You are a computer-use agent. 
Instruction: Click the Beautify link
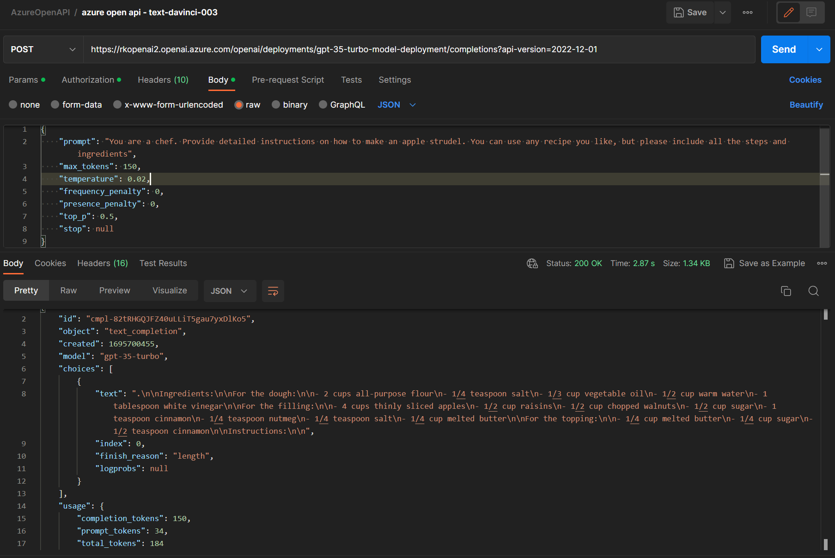(x=806, y=105)
